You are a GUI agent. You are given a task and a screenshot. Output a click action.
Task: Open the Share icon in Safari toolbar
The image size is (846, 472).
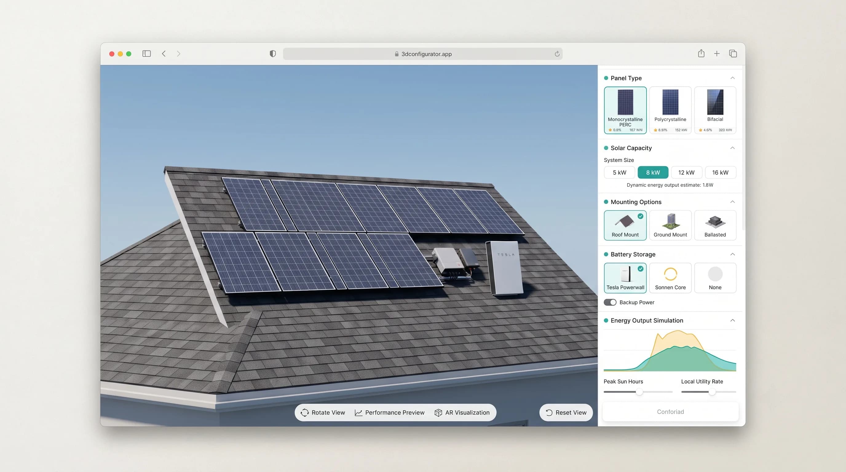[701, 53]
